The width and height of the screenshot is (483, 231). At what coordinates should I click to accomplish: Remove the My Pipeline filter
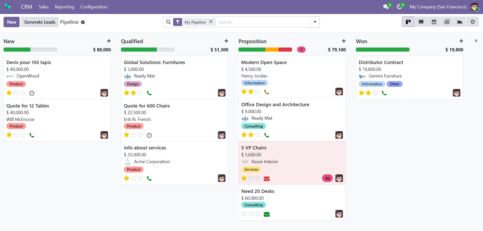pos(211,22)
